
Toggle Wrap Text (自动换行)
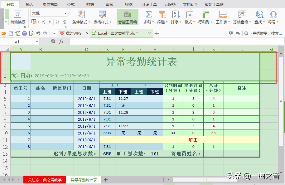17,18
